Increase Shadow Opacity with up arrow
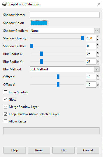This screenshot has height=157, width=103. 98,37
